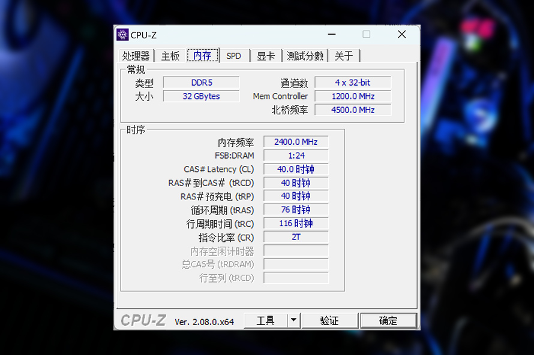Click the 2T command rate value

tap(296, 237)
